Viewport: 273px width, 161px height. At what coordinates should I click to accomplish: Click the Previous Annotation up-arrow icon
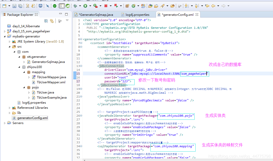[197, 6]
